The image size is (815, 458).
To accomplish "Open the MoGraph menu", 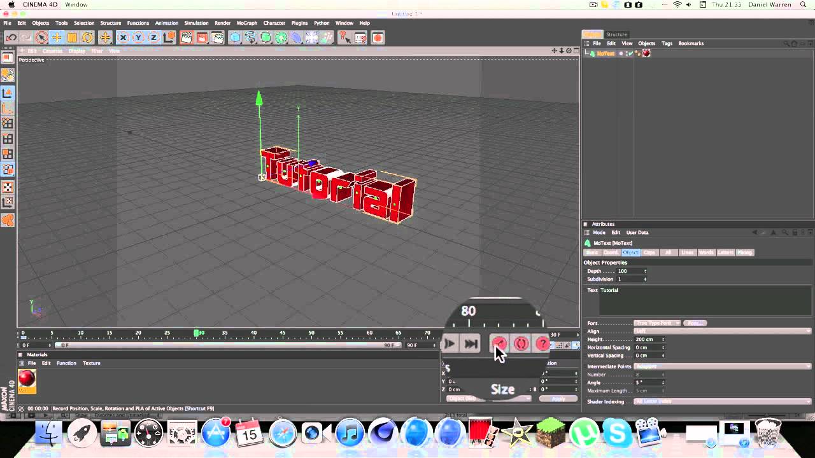I will pyautogui.click(x=247, y=23).
